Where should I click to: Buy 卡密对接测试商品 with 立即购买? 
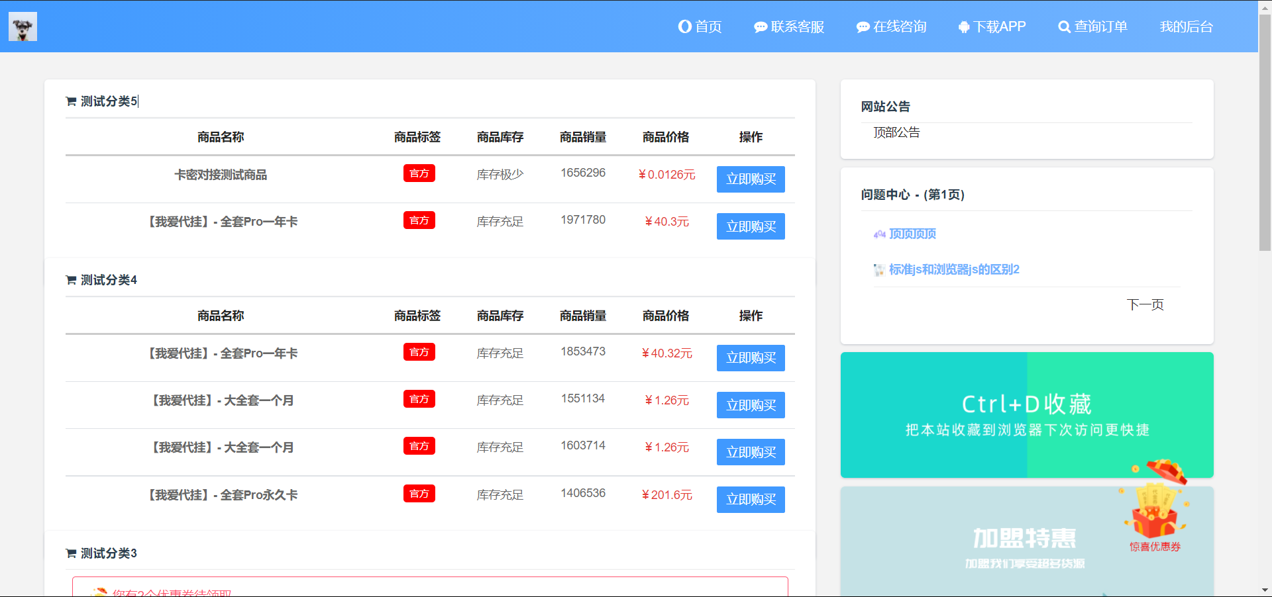coord(751,179)
